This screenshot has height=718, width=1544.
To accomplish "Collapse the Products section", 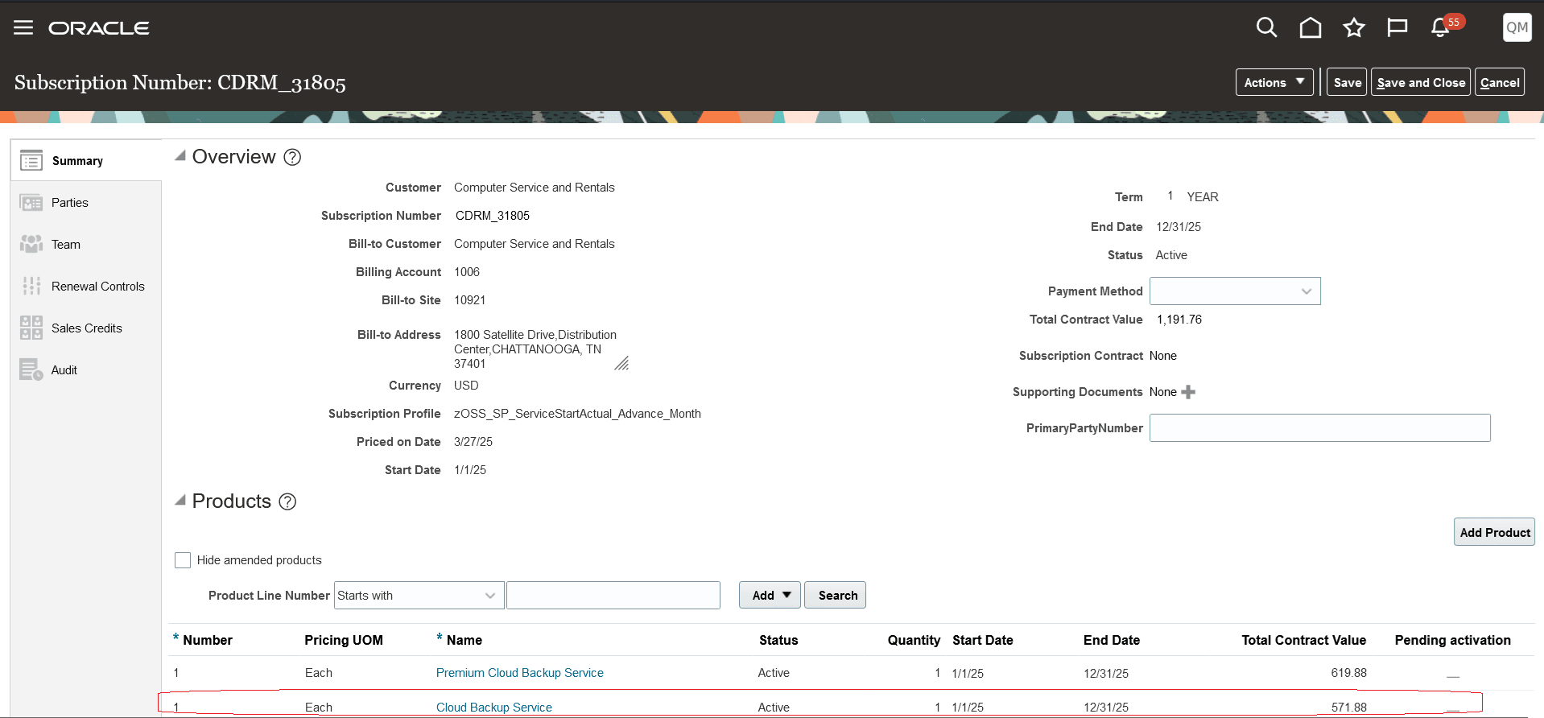I will click(180, 500).
